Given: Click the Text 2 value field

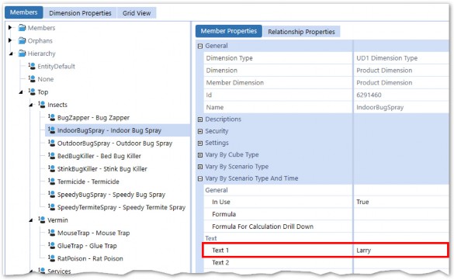Looking at the screenshot, I should click(401, 262).
